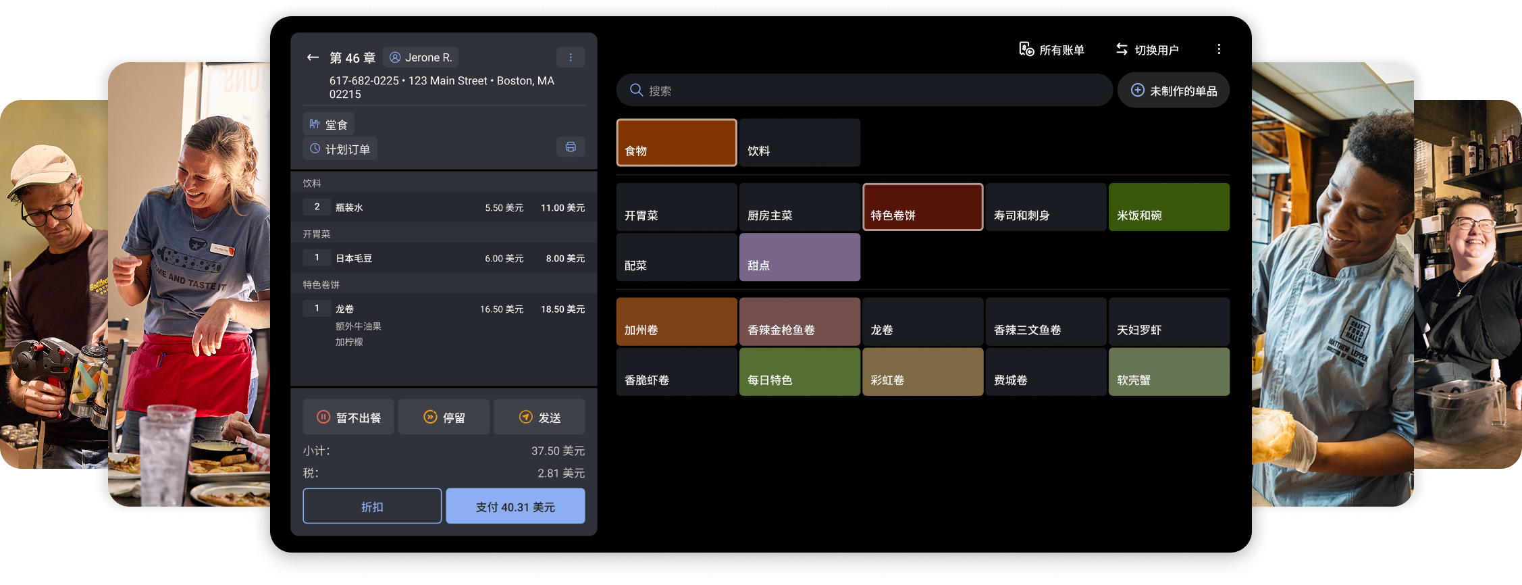Open the green 米饭和碗 subcategory
Image resolution: width=1522 pixels, height=585 pixels.
pyautogui.click(x=1169, y=207)
